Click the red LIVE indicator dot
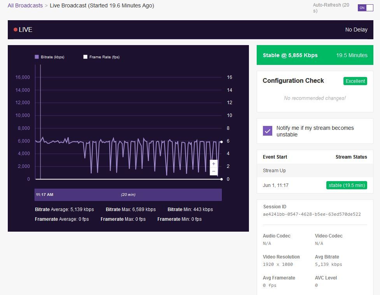This screenshot has height=295, width=380. [x=16, y=30]
